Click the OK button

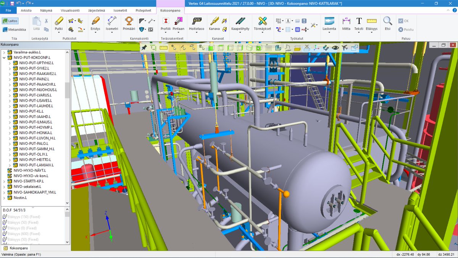403,21
